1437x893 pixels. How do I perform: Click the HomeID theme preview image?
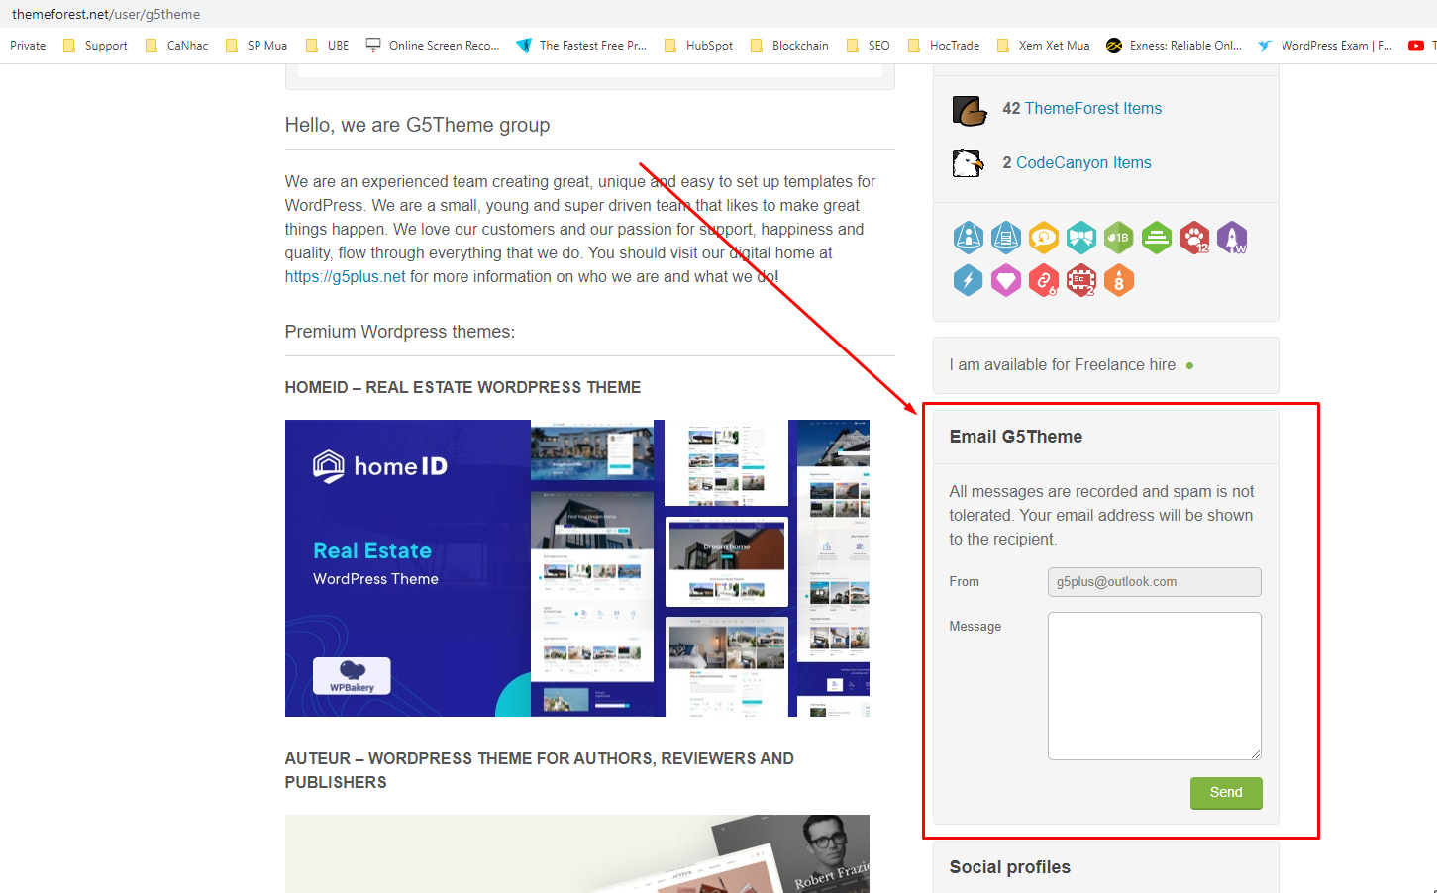click(x=577, y=568)
